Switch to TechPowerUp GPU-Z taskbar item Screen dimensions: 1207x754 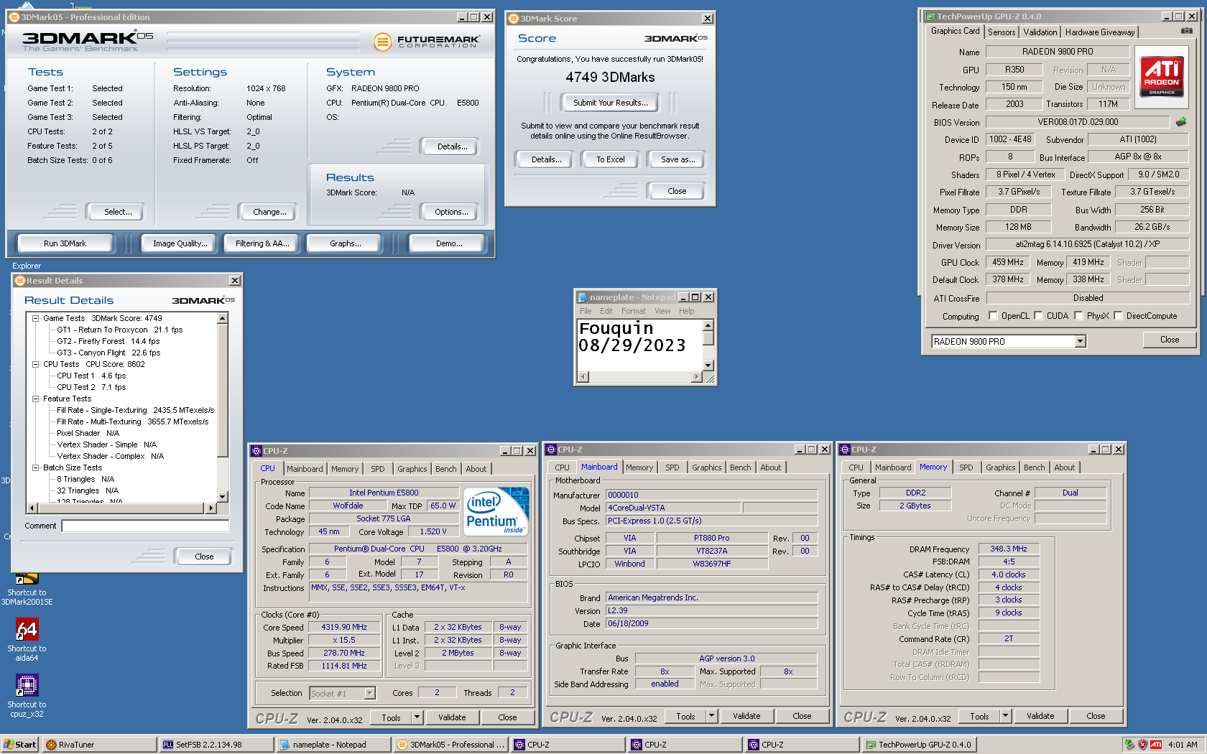(920, 745)
